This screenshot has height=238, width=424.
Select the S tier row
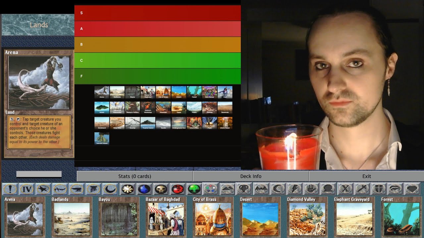tap(158, 13)
